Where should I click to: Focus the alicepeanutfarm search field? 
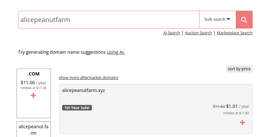tap(109, 20)
